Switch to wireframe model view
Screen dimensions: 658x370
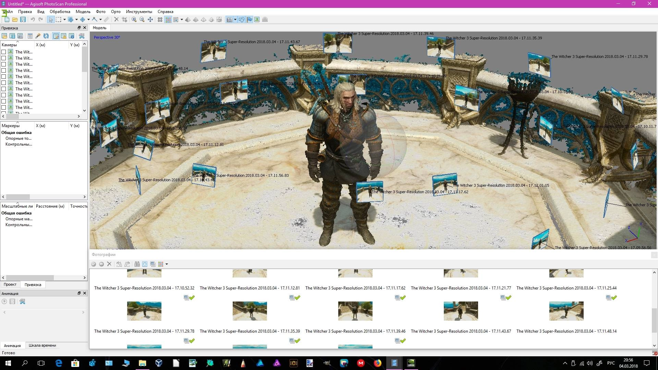point(204,20)
